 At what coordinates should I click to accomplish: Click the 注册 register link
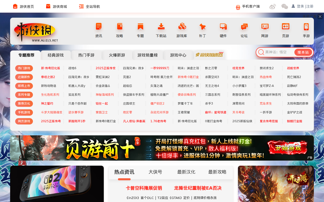coord(310,6)
